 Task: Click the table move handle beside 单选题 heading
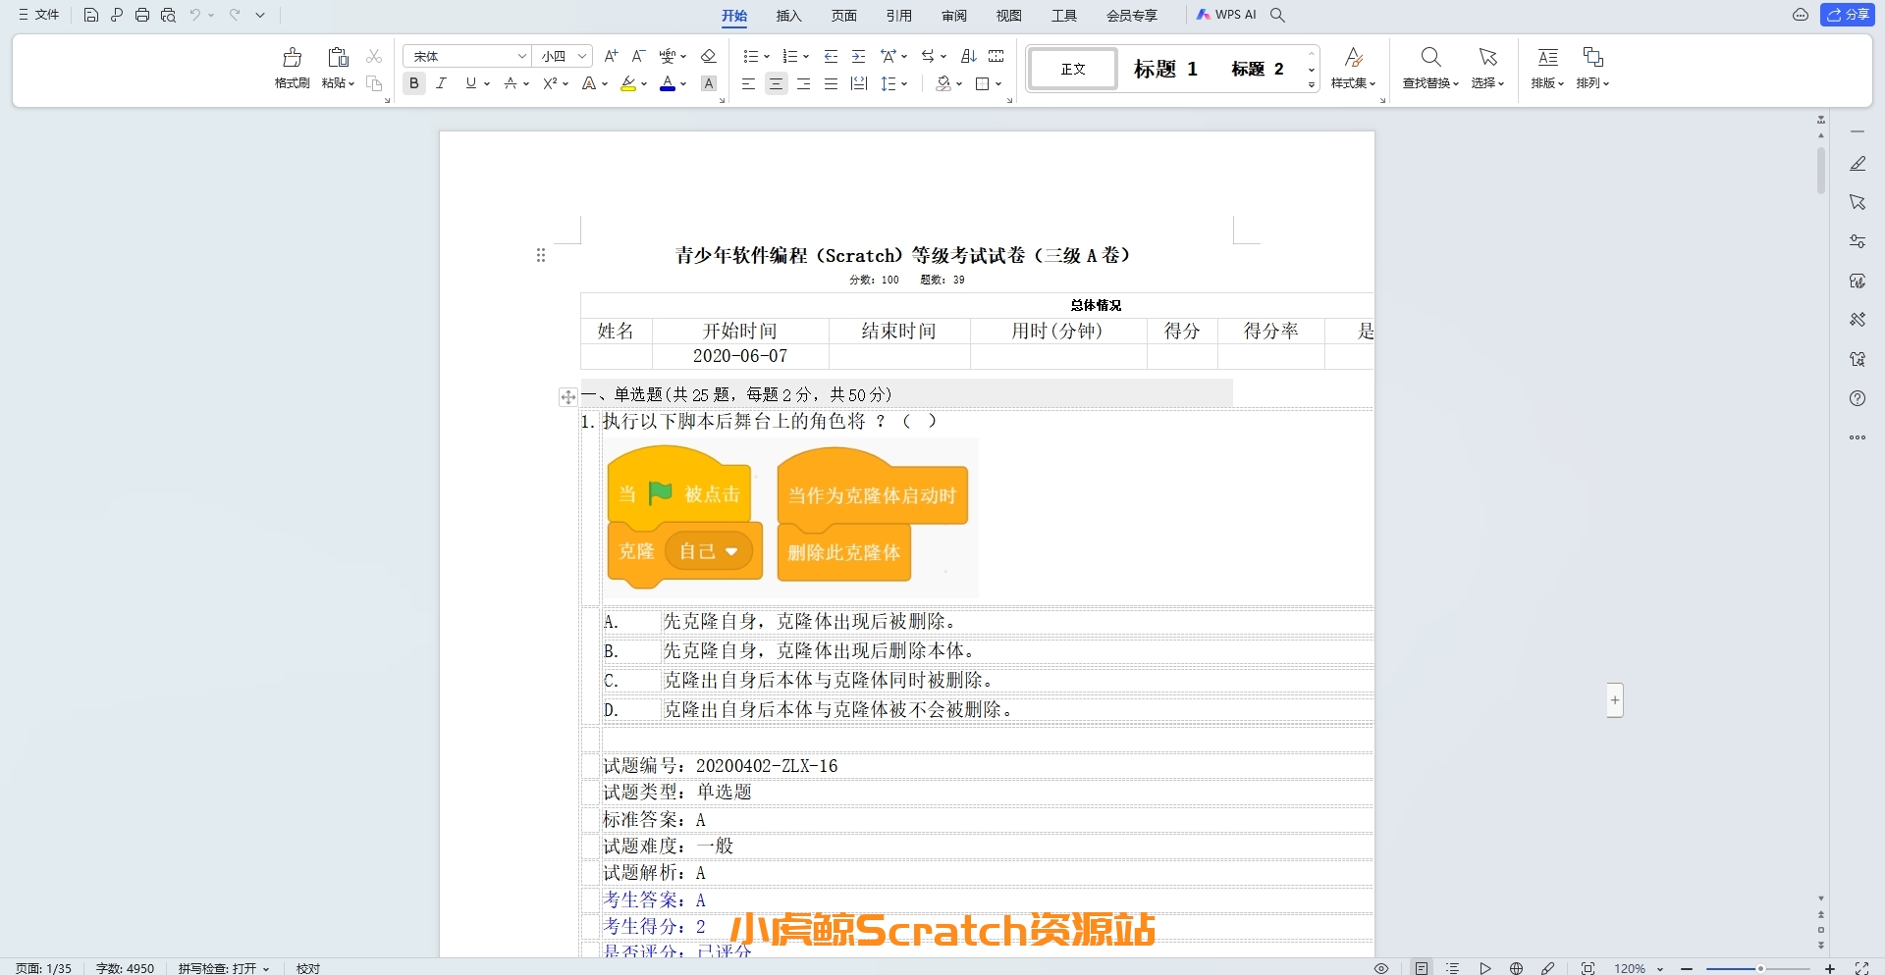pos(567,397)
